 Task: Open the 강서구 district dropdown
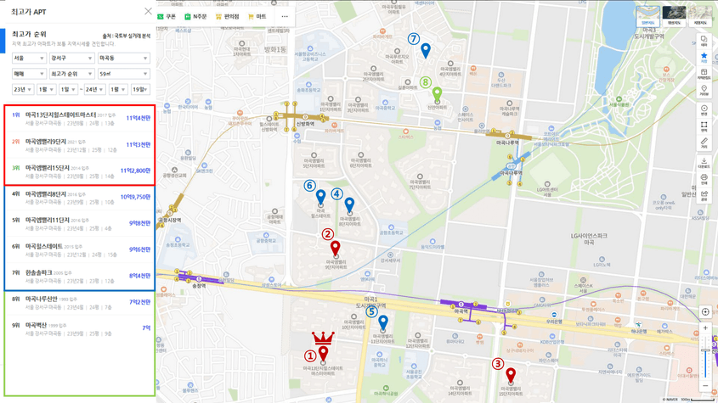[71, 58]
